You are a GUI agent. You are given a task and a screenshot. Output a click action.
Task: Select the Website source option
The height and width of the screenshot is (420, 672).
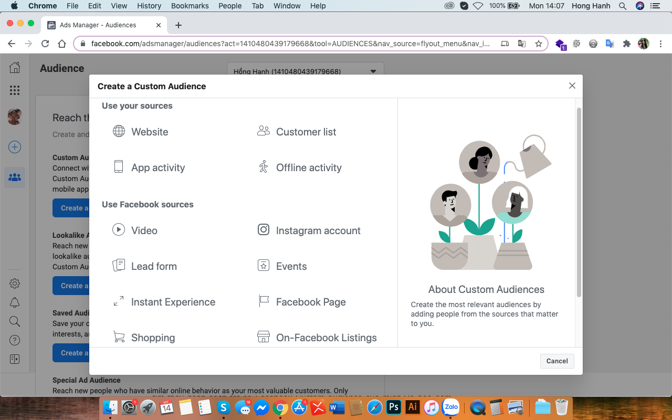coord(141,132)
